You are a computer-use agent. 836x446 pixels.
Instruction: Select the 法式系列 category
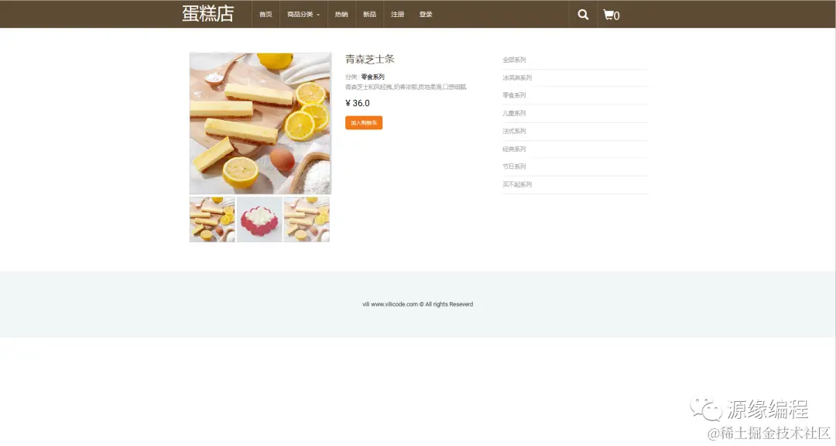tap(513, 131)
